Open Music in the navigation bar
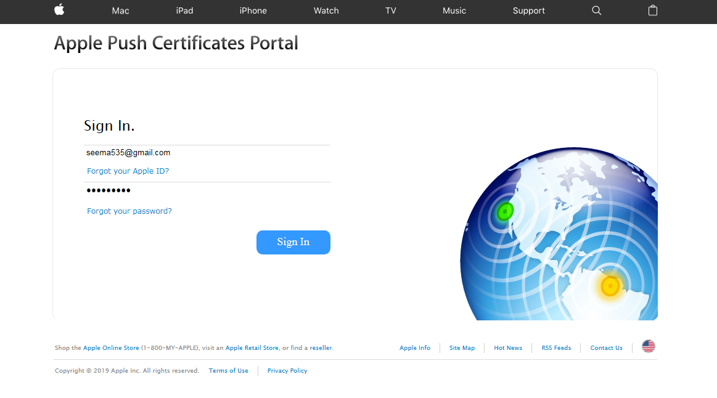717x398 pixels. coord(454,10)
